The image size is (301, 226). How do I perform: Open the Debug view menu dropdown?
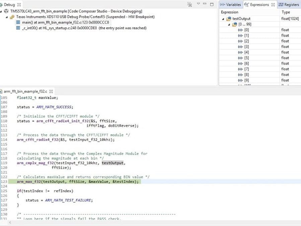198,4
